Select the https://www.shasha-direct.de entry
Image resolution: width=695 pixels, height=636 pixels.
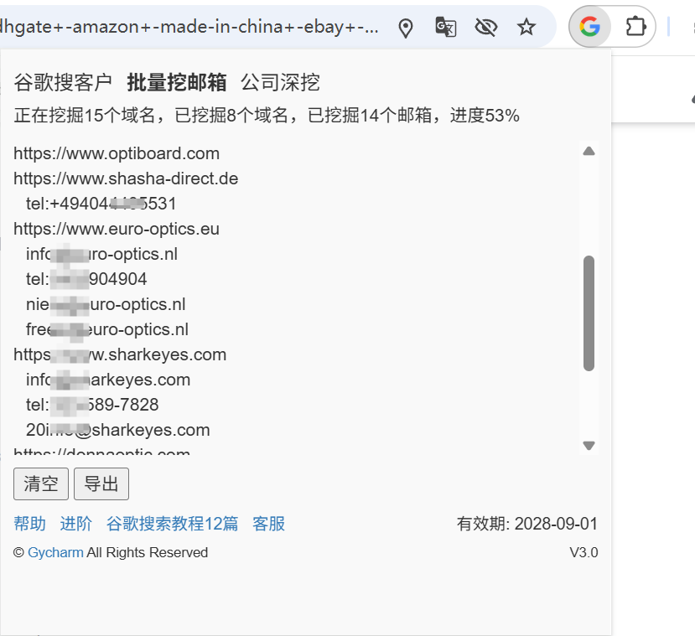click(126, 179)
